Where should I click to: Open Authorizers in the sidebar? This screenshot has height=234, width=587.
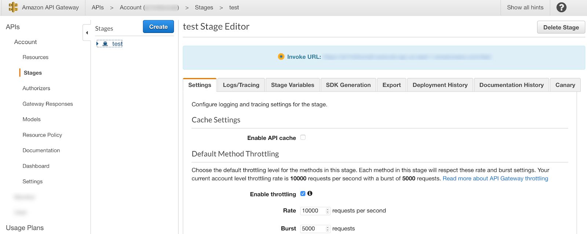[x=36, y=88]
